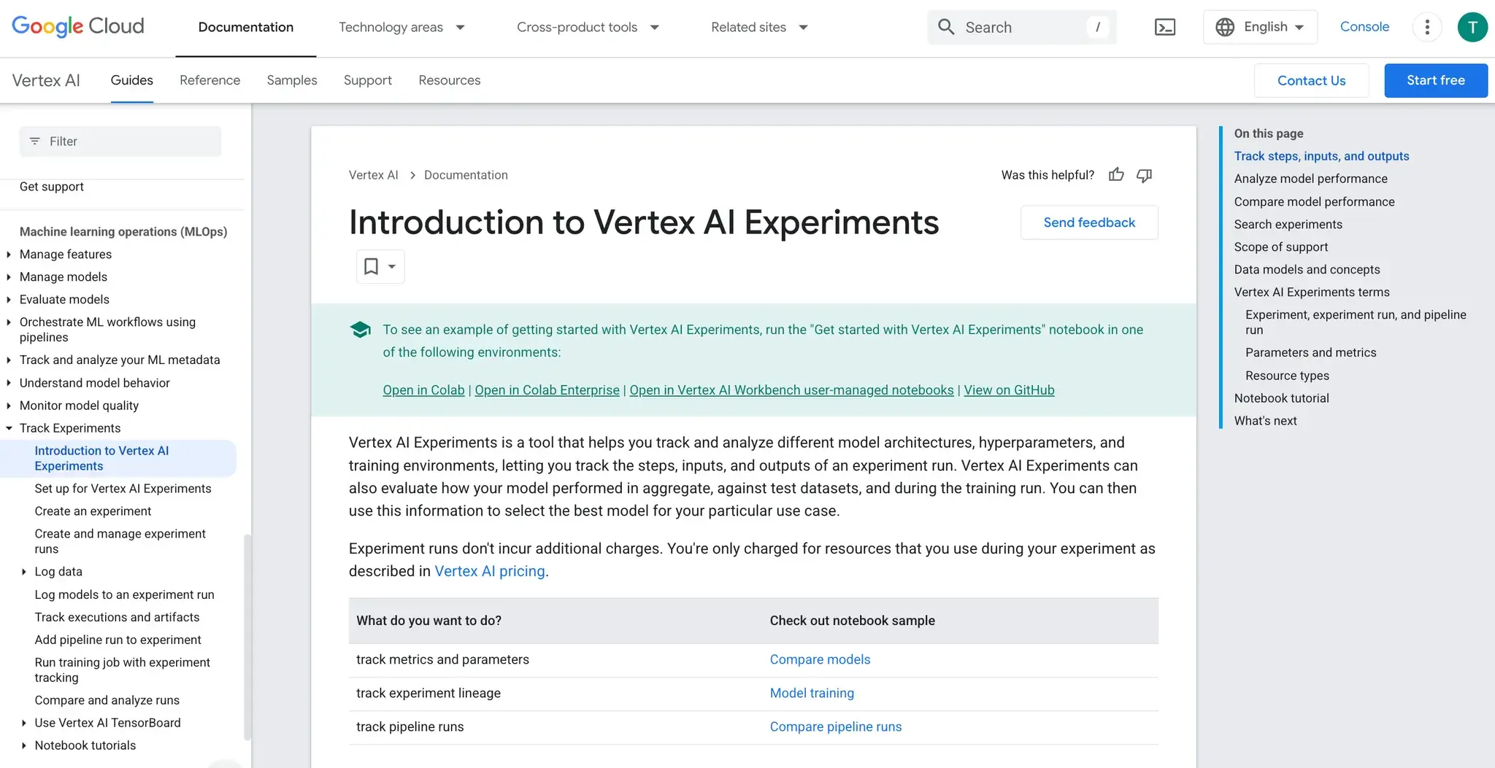Click the thumbs down icon
The height and width of the screenshot is (768, 1495).
(1144, 175)
